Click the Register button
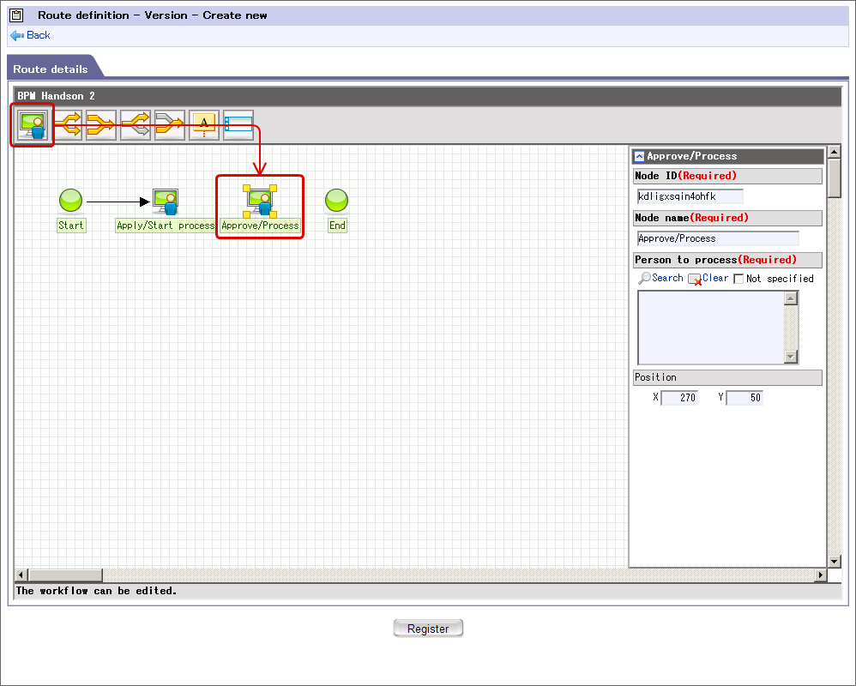Image resolution: width=856 pixels, height=686 pixels. click(x=428, y=629)
